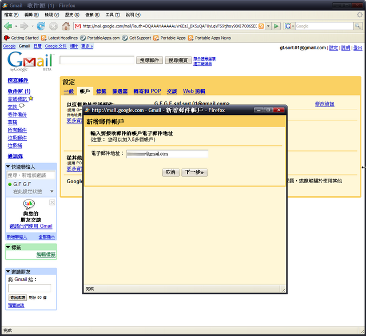366x336 pixels.
Task: Click the Send Invite button
Action: click(18, 298)
